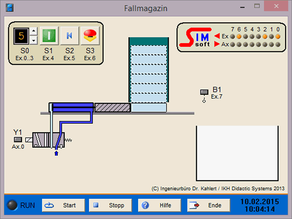
Task: Click the pneumatic directional valve symbol
Action: coord(48,140)
